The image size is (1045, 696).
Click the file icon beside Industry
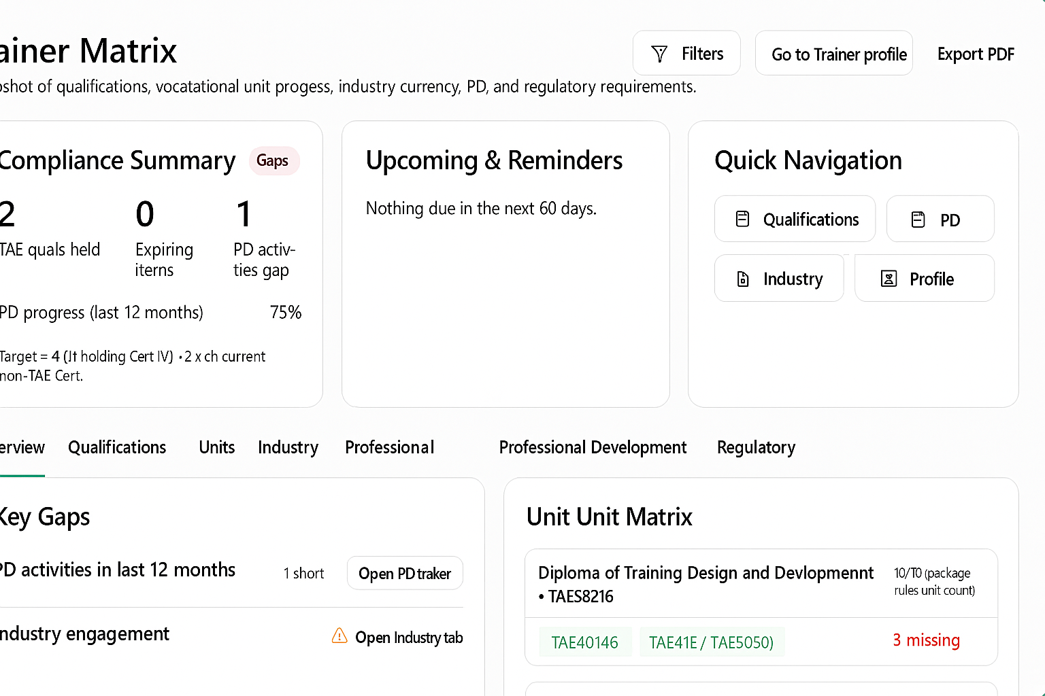[744, 279]
